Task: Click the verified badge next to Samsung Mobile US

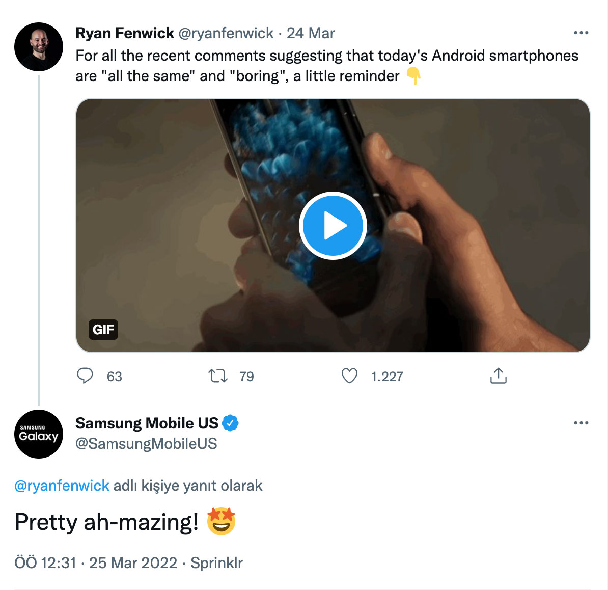Action: coord(231,423)
